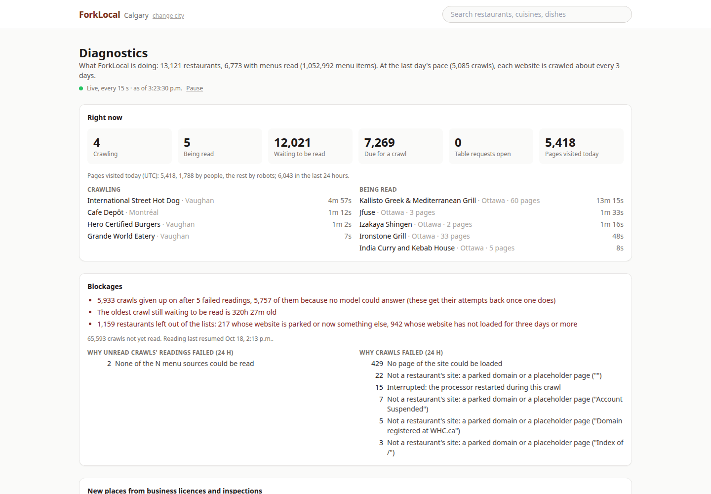Open Grande World Eatery crawl entry
Image resolution: width=711 pixels, height=494 pixels.
(x=219, y=236)
